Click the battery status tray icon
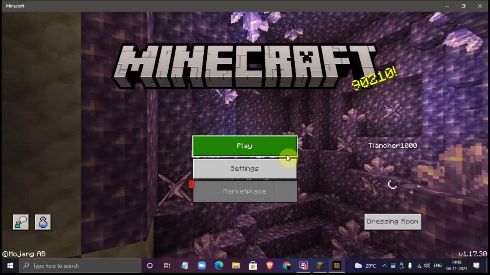490x275 pixels. click(x=393, y=265)
